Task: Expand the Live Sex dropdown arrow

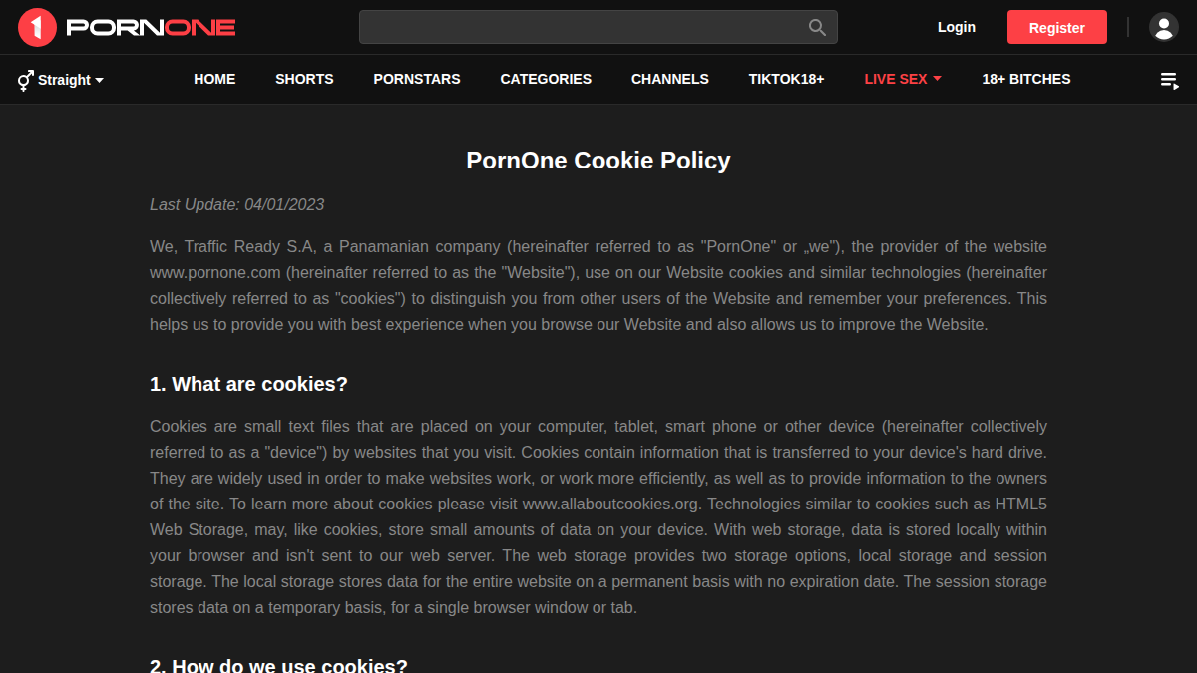Action: pos(937,79)
